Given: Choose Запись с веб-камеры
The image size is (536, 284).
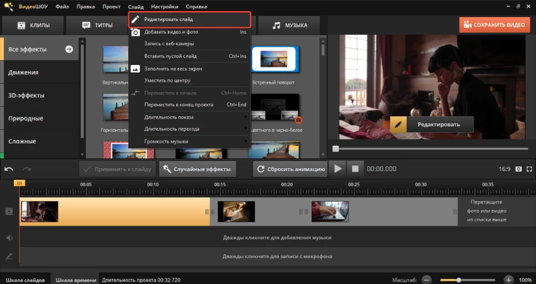Looking at the screenshot, I should [x=190, y=44].
